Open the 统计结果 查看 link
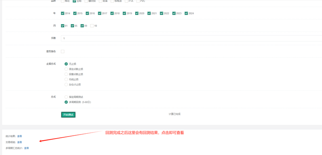Viewport: 322px width, 155px height. pyautogui.click(x=19, y=136)
